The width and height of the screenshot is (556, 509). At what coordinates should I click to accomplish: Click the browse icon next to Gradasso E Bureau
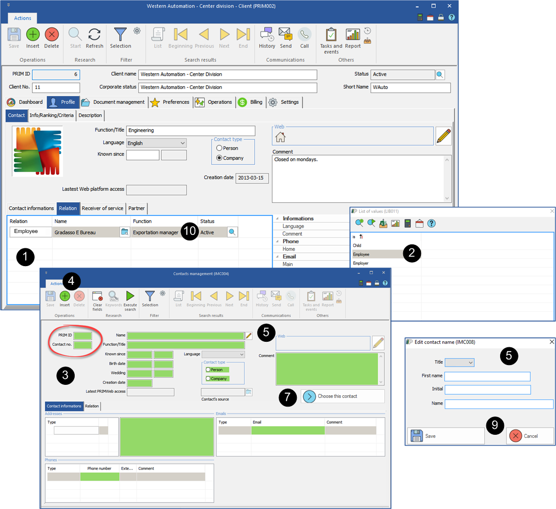click(125, 232)
